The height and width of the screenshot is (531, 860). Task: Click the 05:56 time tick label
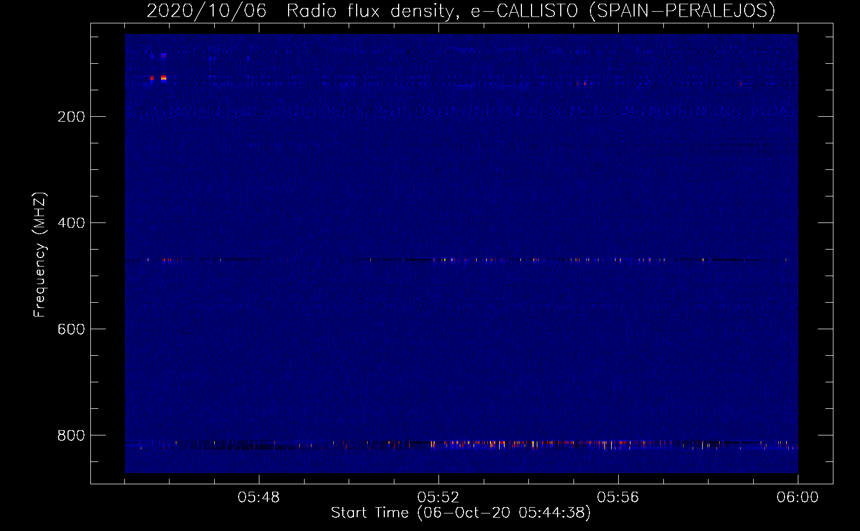pyautogui.click(x=618, y=498)
